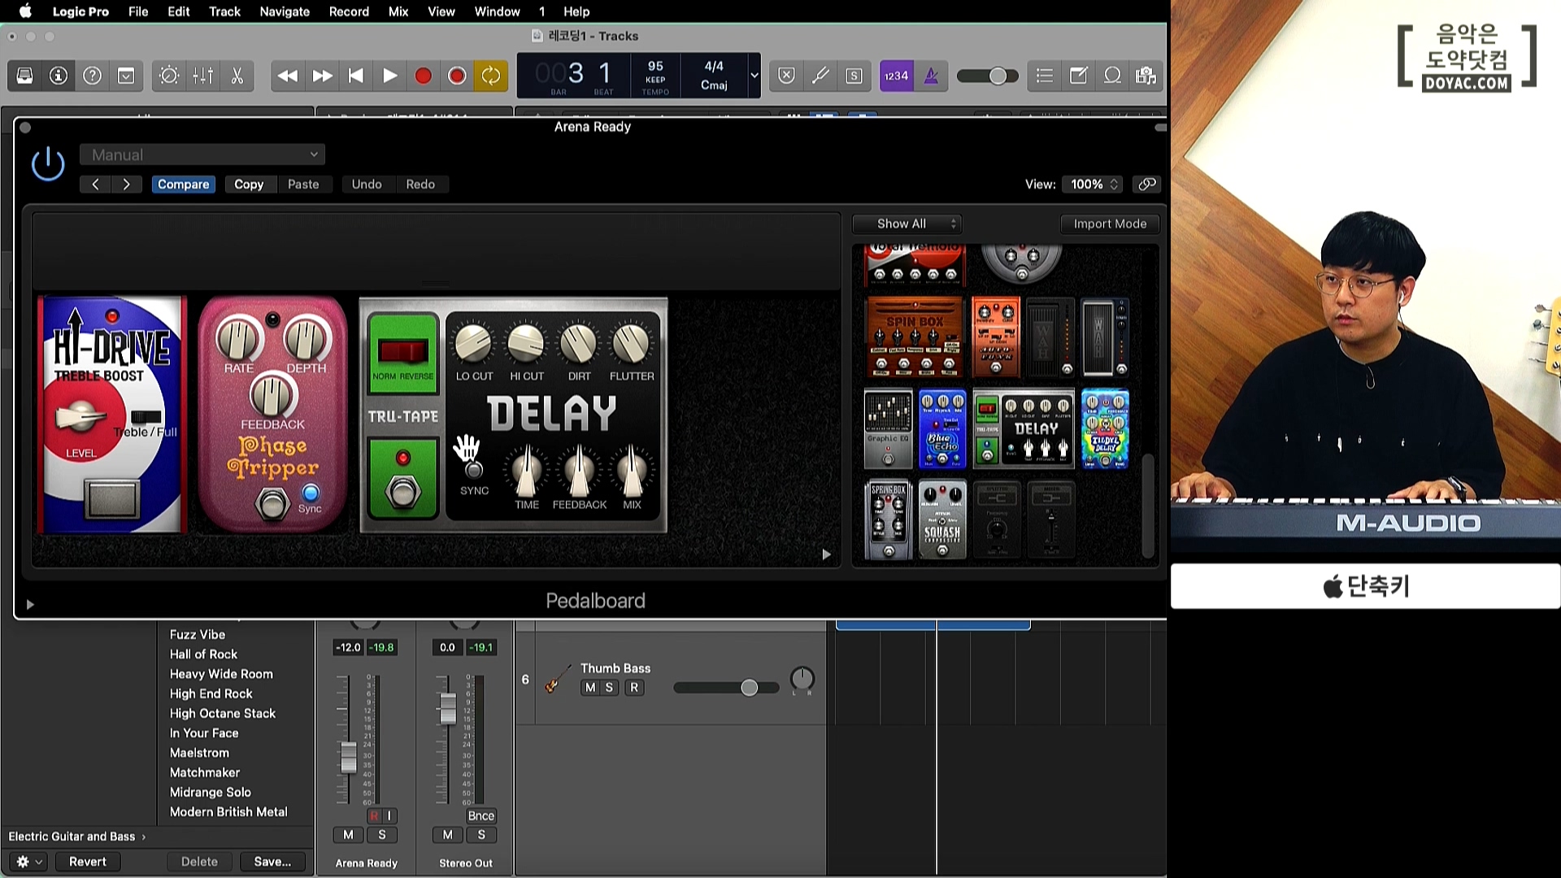
Task: Toggle the yellow Cycle mode button
Action: 491,76
